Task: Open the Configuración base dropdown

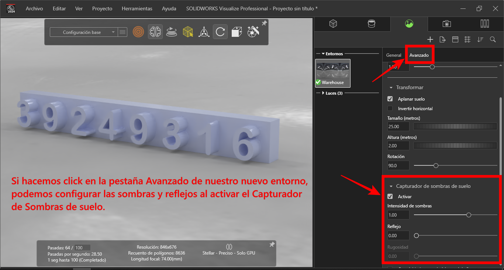Action: click(x=84, y=32)
